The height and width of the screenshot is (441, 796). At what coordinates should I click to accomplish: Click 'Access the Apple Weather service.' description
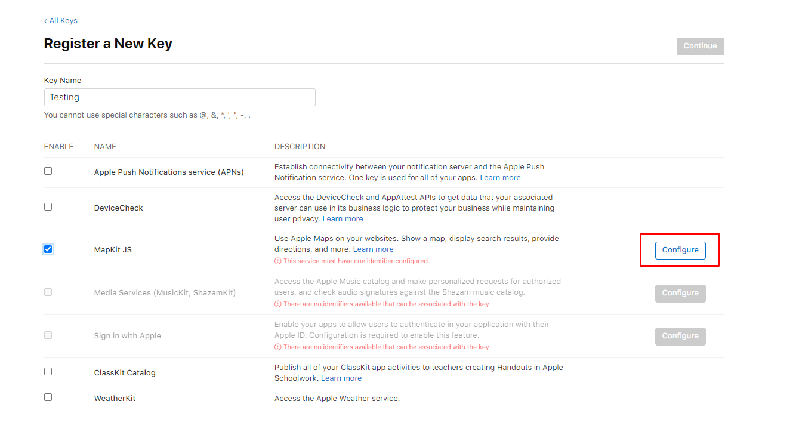(x=337, y=398)
